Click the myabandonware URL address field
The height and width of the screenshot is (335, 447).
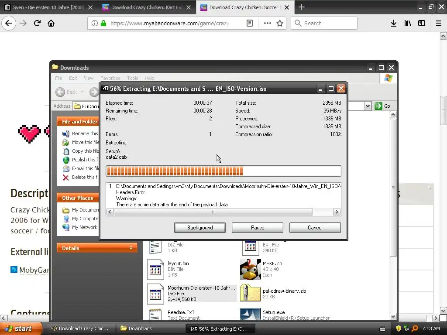coord(170,23)
